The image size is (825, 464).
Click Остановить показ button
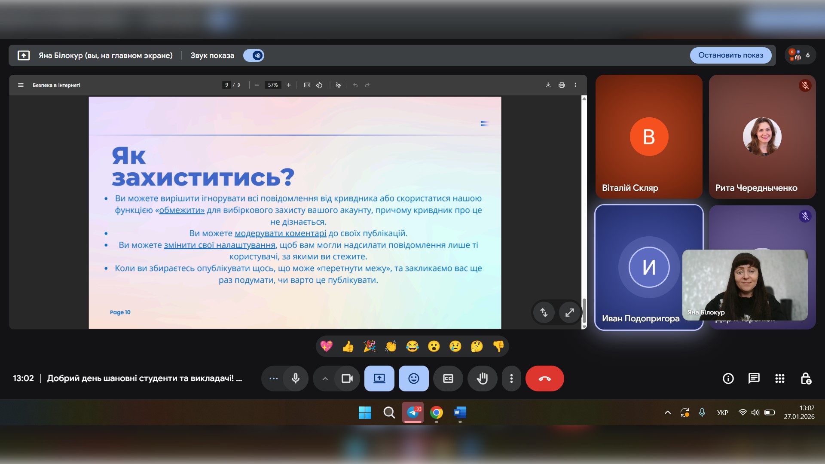click(x=730, y=55)
